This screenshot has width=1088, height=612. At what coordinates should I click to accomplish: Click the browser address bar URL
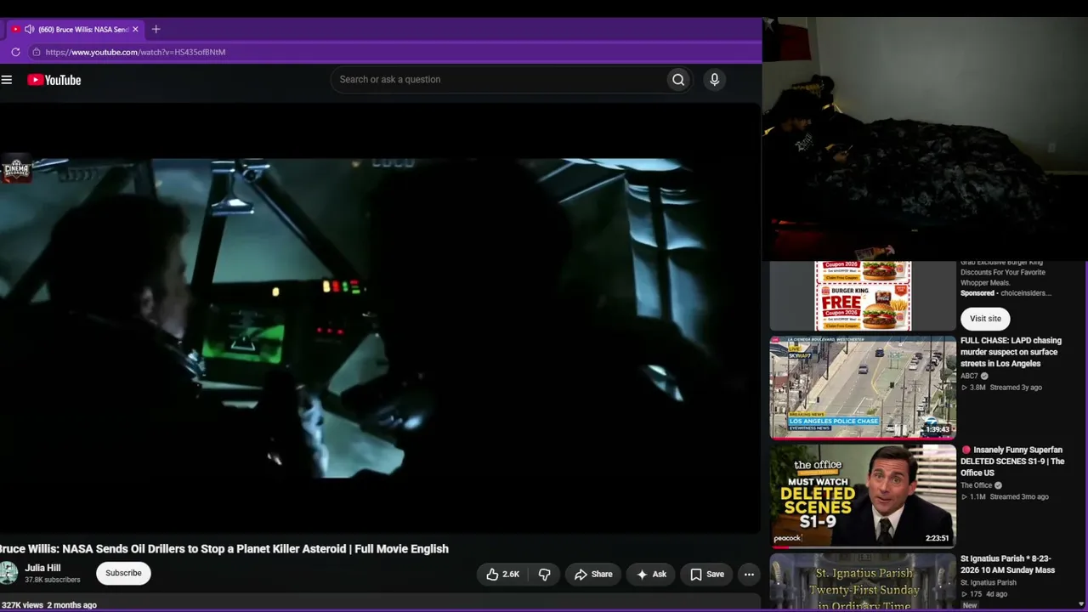[x=136, y=52]
